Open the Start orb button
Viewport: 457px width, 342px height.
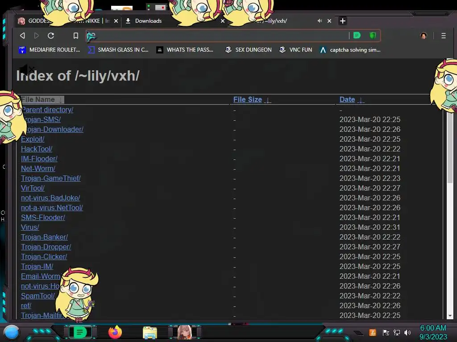pyautogui.click(x=12, y=332)
